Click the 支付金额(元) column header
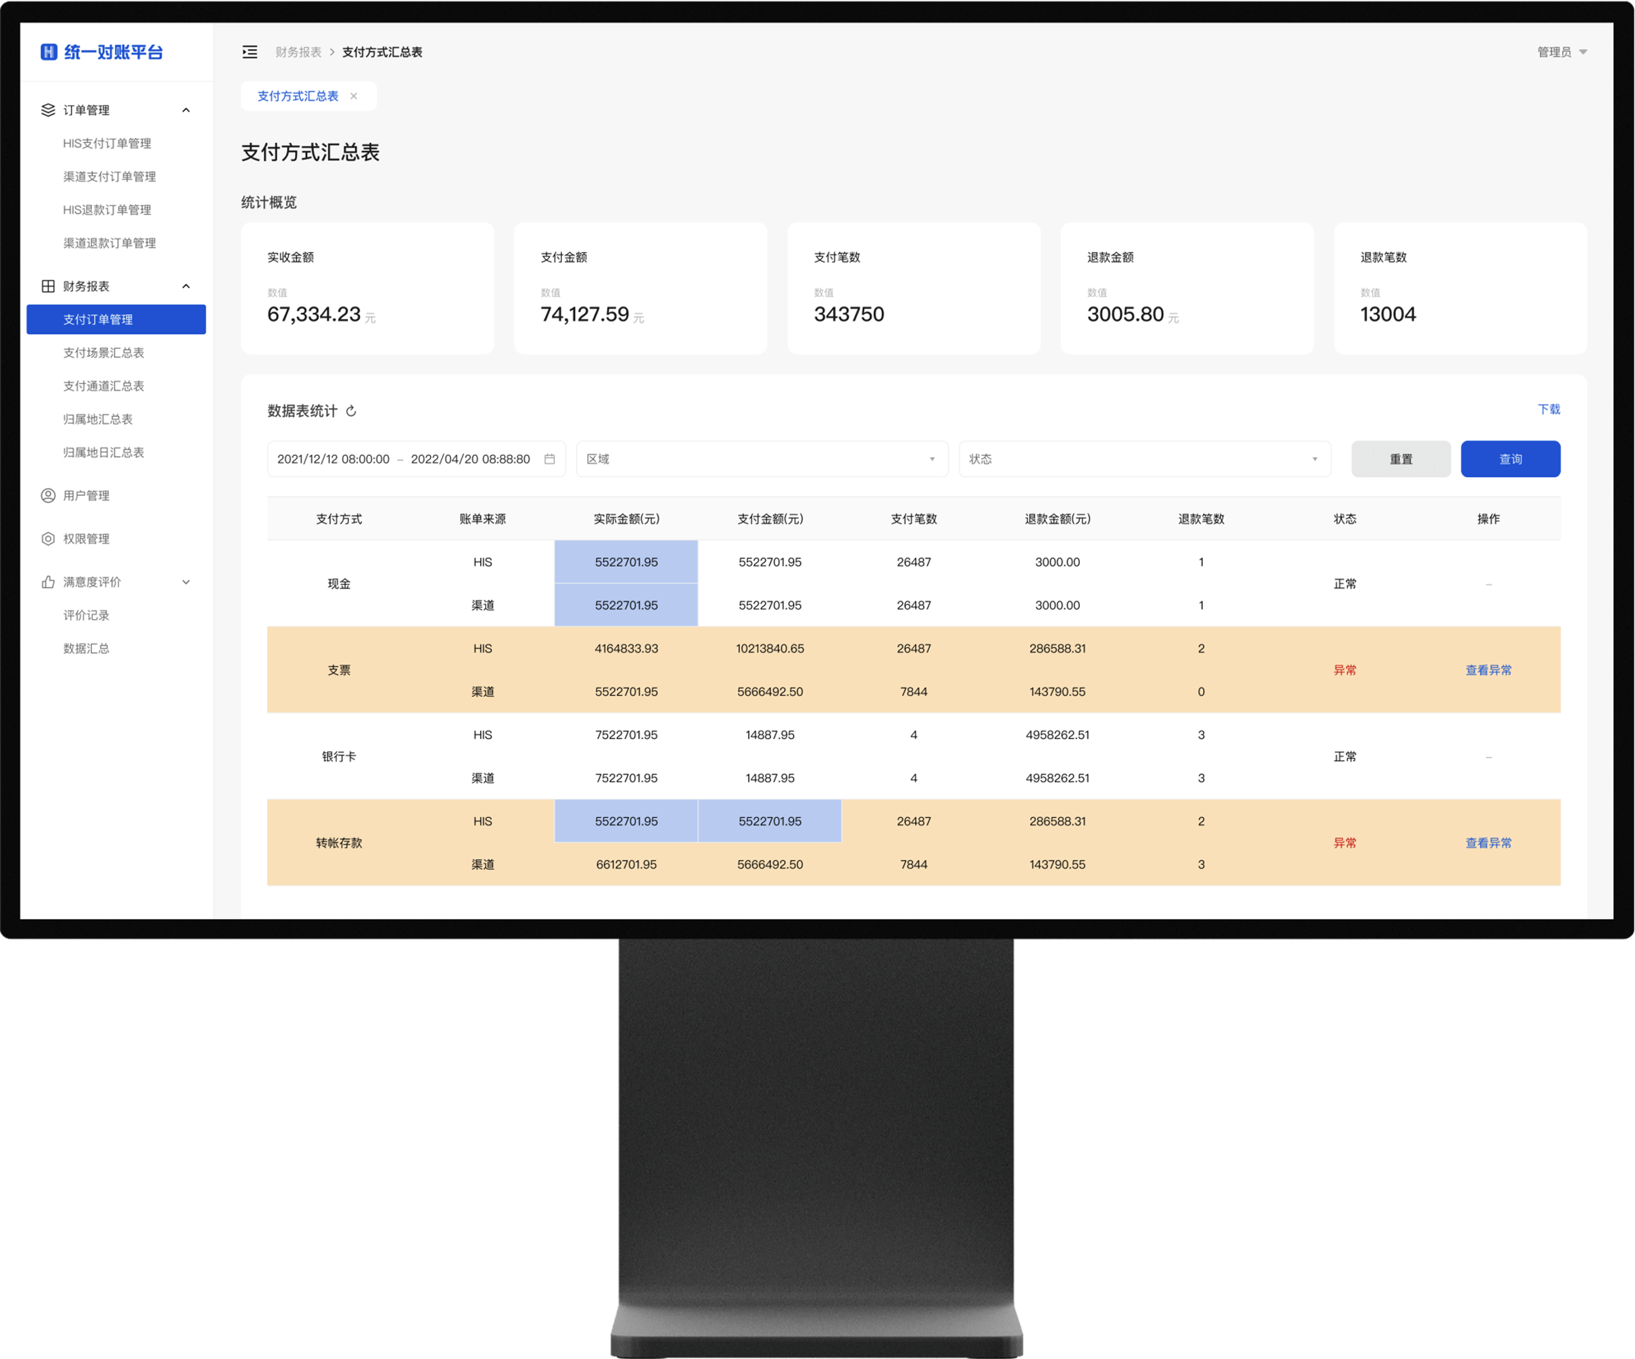 tap(770, 518)
